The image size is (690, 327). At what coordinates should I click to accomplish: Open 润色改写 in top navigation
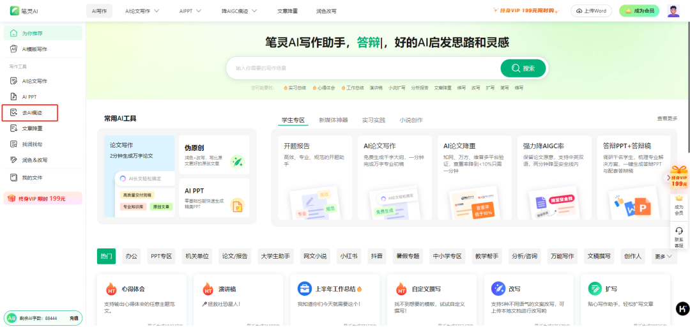326,11
